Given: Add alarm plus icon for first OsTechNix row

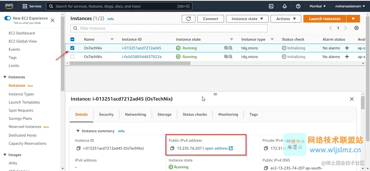Looking at the screenshot, I should point(347,48).
